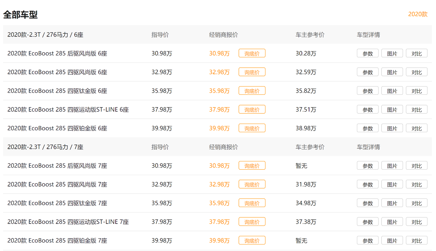Add 四驱运动版ST-LINE 7座 to 对比
Viewport: 436px width, 251px height.
pos(417,222)
